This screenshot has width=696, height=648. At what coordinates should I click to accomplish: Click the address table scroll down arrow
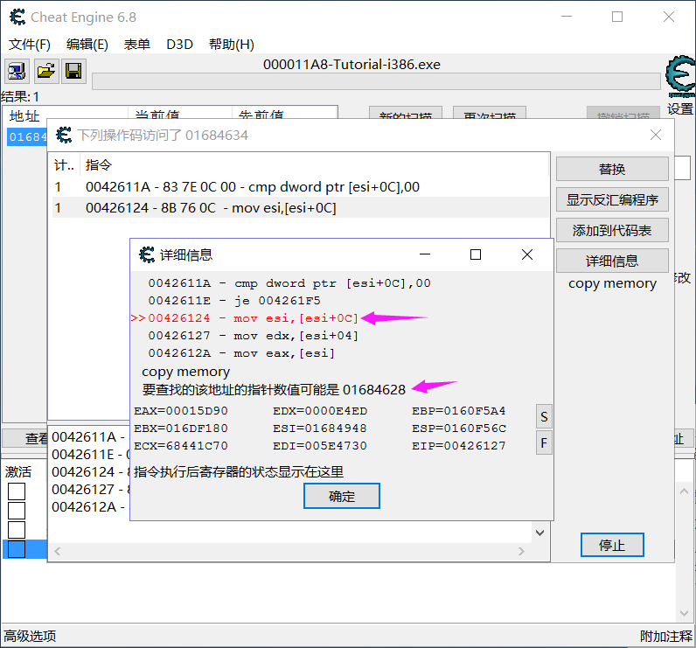tap(684, 613)
